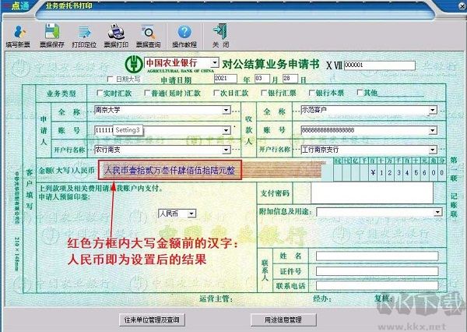Click the 支付密码 input box
467x332 pixels.
[x=372, y=192]
